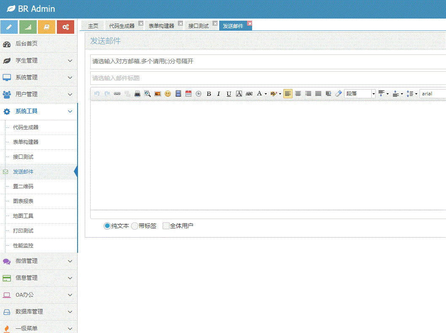The width and height of the screenshot is (446, 333).
Task: Expand the 微信管理 menu
Action: pyautogui.click(x=39, y=261)
